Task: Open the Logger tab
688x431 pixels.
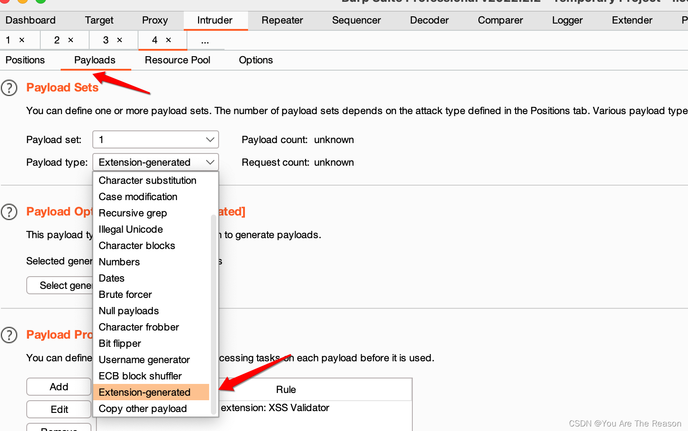Action: click(x=568, y=20)
